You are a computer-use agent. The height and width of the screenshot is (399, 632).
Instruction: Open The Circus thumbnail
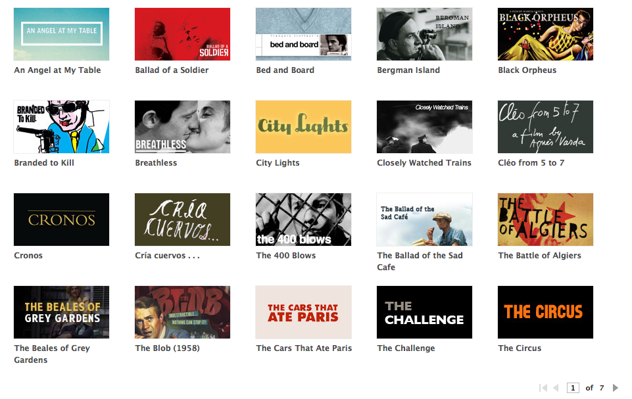pos(545,312)
